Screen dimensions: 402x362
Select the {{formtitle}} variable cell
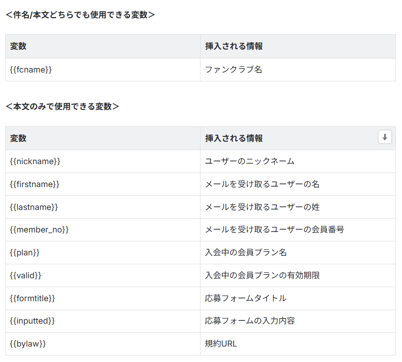(x=103, y=298)
